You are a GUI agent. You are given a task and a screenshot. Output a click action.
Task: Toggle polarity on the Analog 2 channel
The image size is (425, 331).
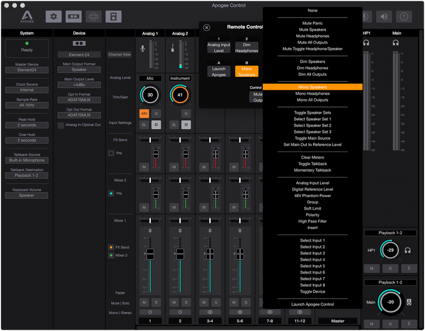point(185,124)
